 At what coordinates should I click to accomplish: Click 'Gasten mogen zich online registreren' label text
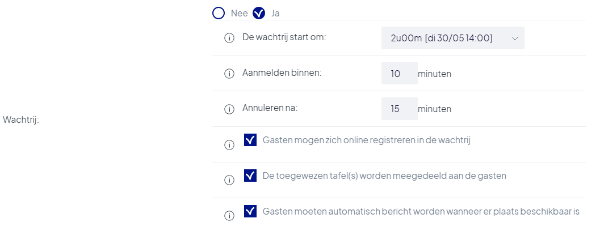tap(366, 140)
